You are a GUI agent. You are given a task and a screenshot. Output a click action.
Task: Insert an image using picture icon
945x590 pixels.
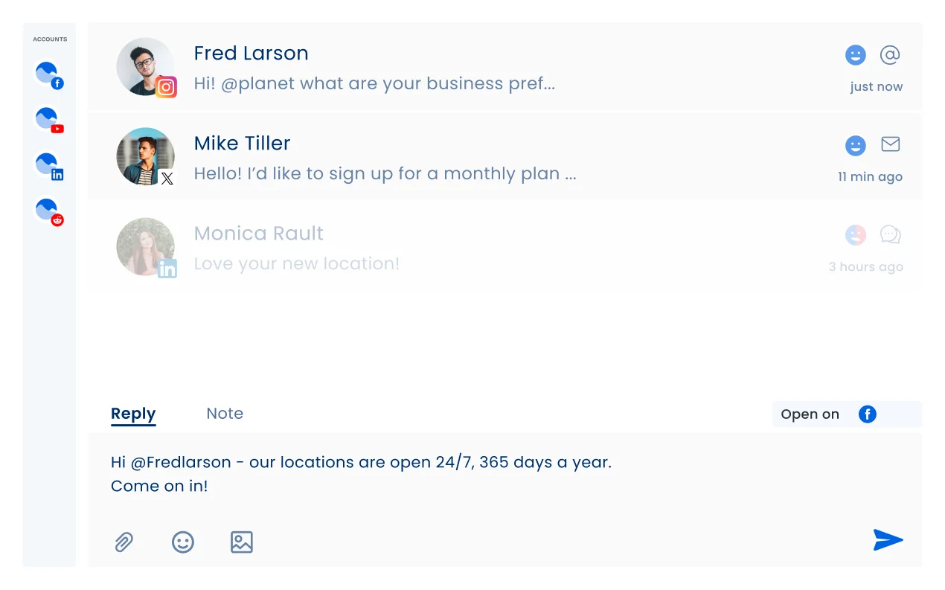coord(242,542)
